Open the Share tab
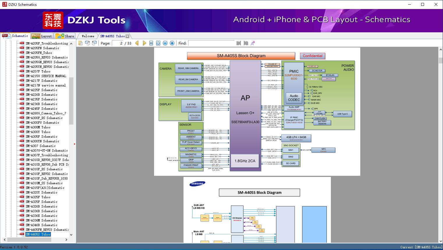 tap(65, 36)
